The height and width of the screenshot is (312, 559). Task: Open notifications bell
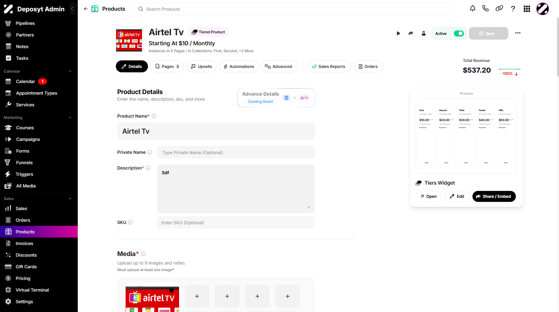tap(472, 8)
